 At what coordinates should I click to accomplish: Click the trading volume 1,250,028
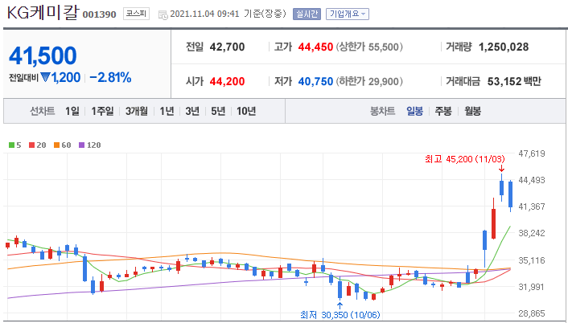[x=504, y=47]
